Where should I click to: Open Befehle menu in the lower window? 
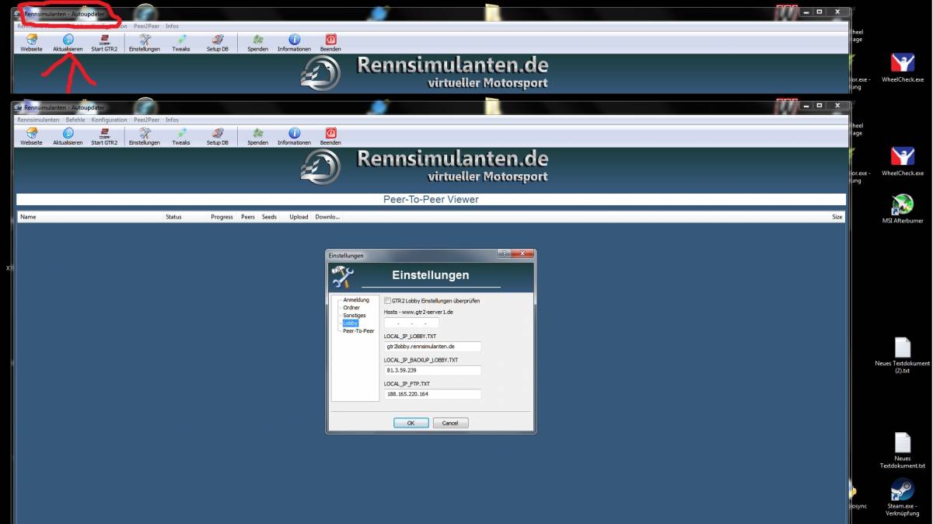point(75,120)
